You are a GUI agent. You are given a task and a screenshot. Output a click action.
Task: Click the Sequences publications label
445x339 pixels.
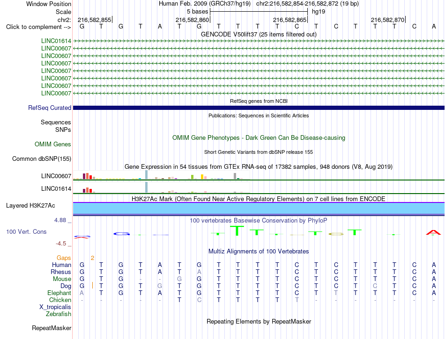click(x=56, y=123)
